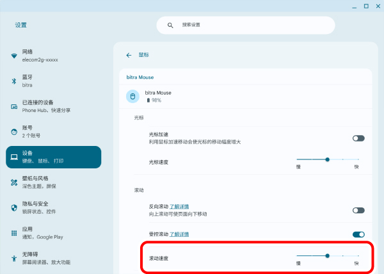The image size is (384, 274).
Task: Disable the 受控滚动 switch
Action: pos(358,234)
